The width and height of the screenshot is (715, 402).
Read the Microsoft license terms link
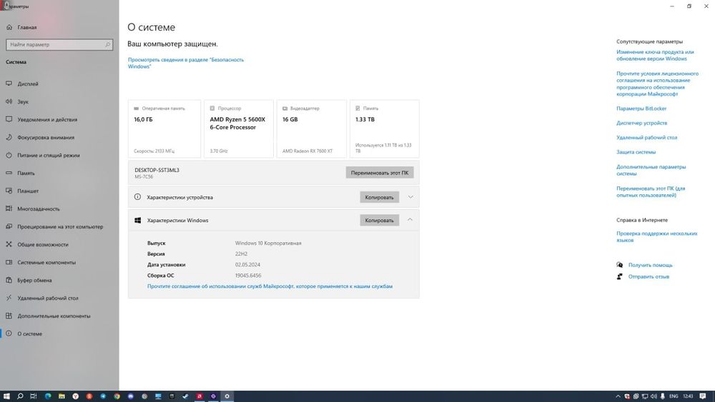point(657,84)
